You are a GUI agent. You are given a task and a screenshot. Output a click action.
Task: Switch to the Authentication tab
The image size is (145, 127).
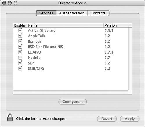tap(72, 13)
